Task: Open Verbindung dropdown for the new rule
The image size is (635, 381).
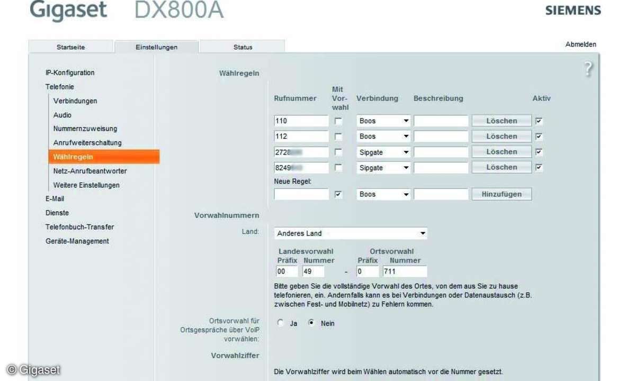Action: point(383,194)
